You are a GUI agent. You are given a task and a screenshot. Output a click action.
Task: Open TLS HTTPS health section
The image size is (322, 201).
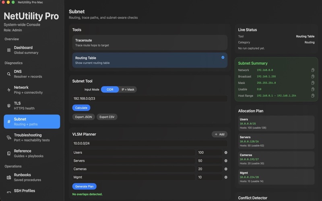tap(32, 106)
